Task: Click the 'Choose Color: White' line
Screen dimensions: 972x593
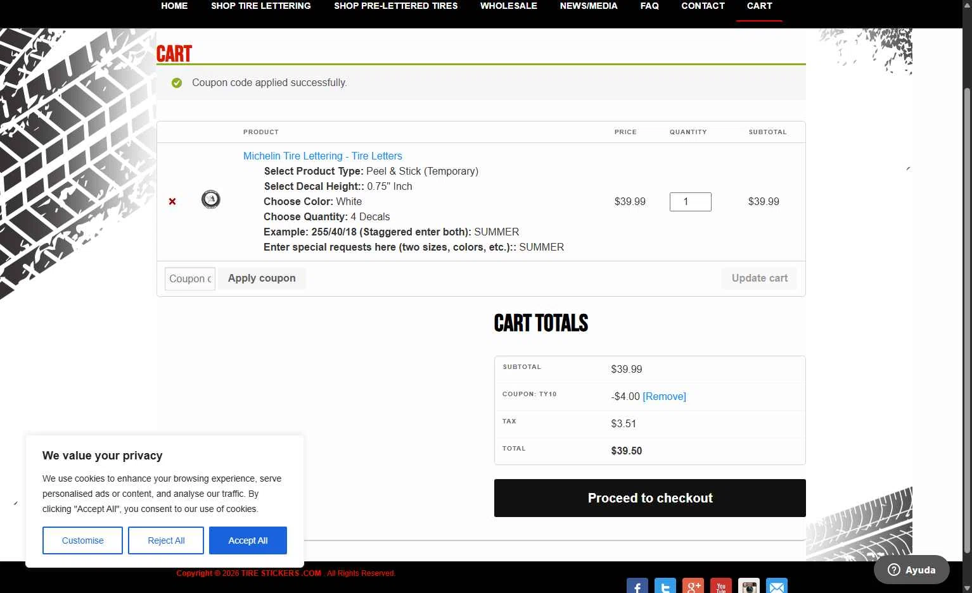Action: coord(313,201)
